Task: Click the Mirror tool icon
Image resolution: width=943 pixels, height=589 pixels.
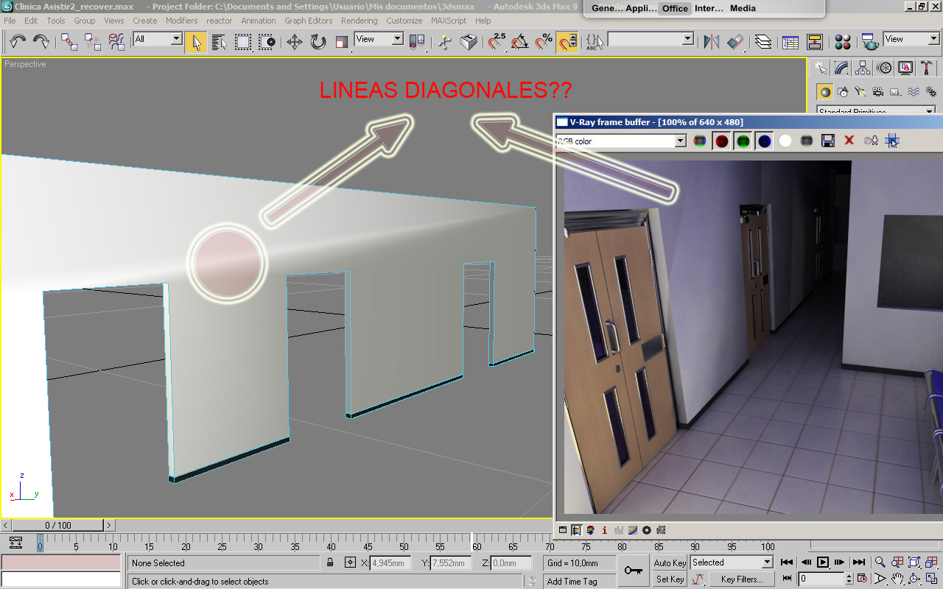Action: 712,41
